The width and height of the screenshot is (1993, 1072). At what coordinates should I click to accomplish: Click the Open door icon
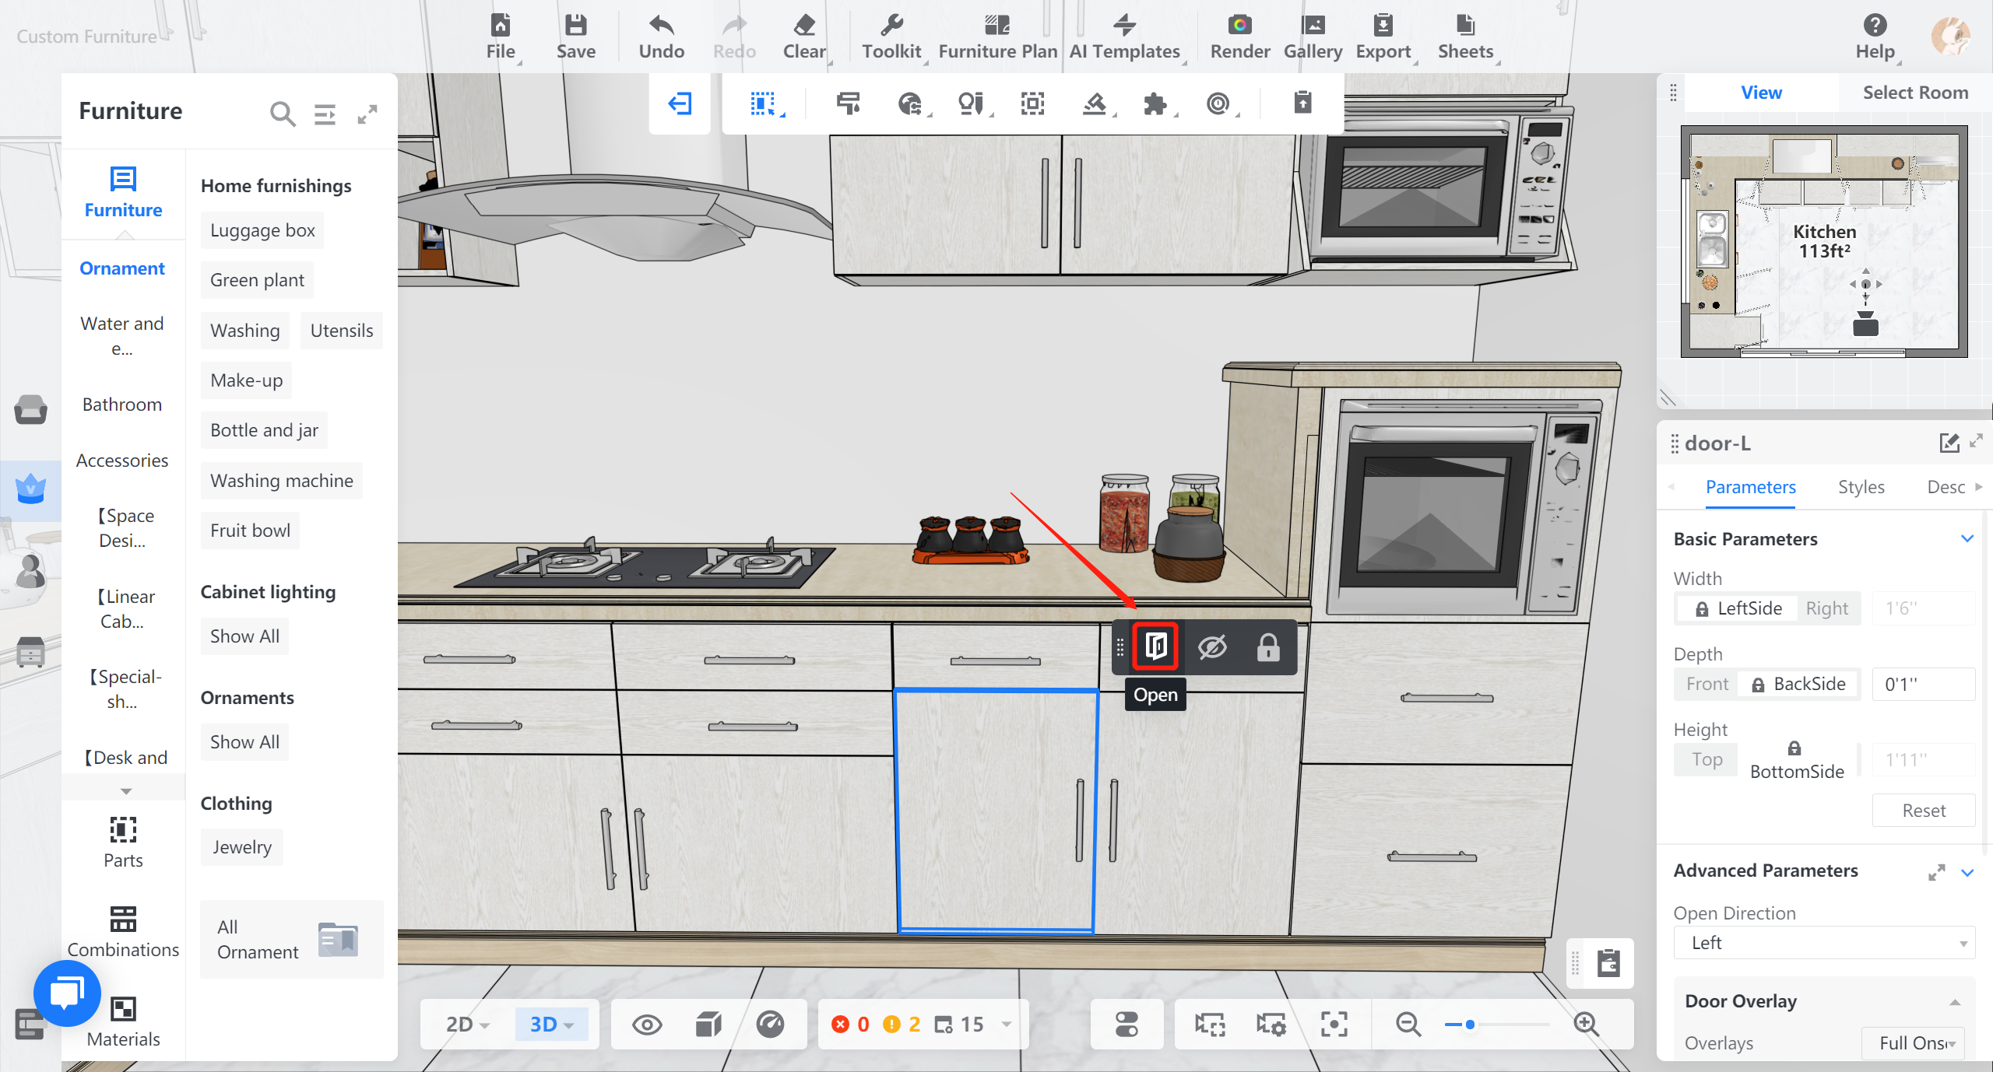[x=1156, y=646]
